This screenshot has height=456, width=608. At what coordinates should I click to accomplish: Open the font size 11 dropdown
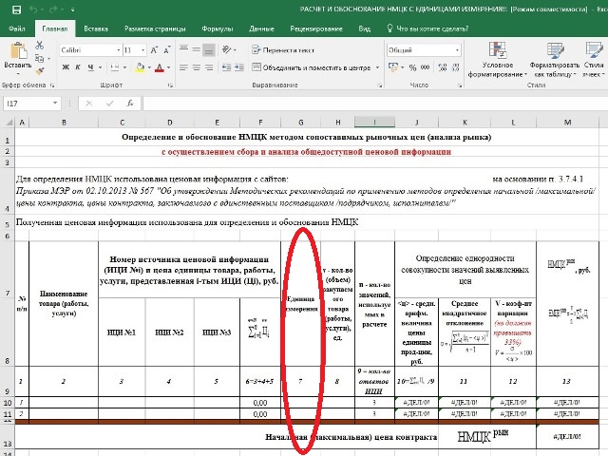pyautogui.click(x=142, y=50)
